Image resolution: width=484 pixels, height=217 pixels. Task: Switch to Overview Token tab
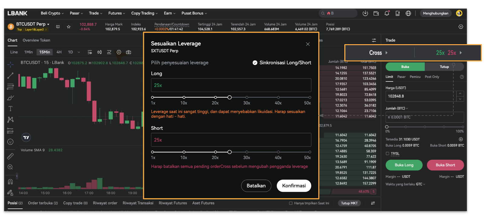pyautogui.click(x=36, y=40)
